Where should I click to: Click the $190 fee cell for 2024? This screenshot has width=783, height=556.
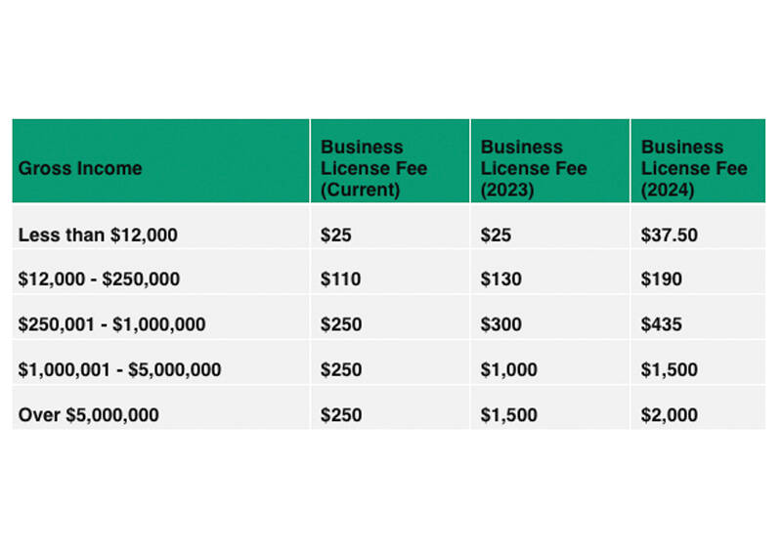tap(662, 278)
